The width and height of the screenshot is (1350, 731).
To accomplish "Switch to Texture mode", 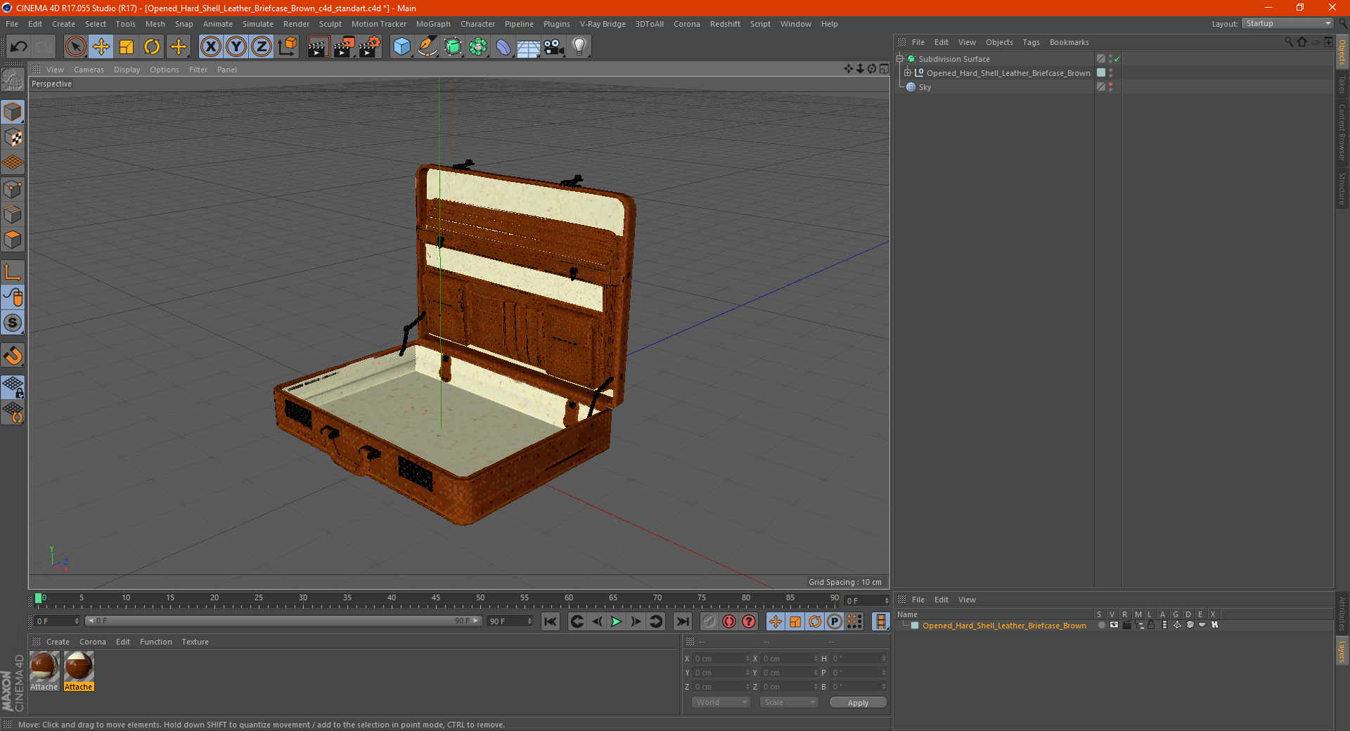I will coord(13,138).
